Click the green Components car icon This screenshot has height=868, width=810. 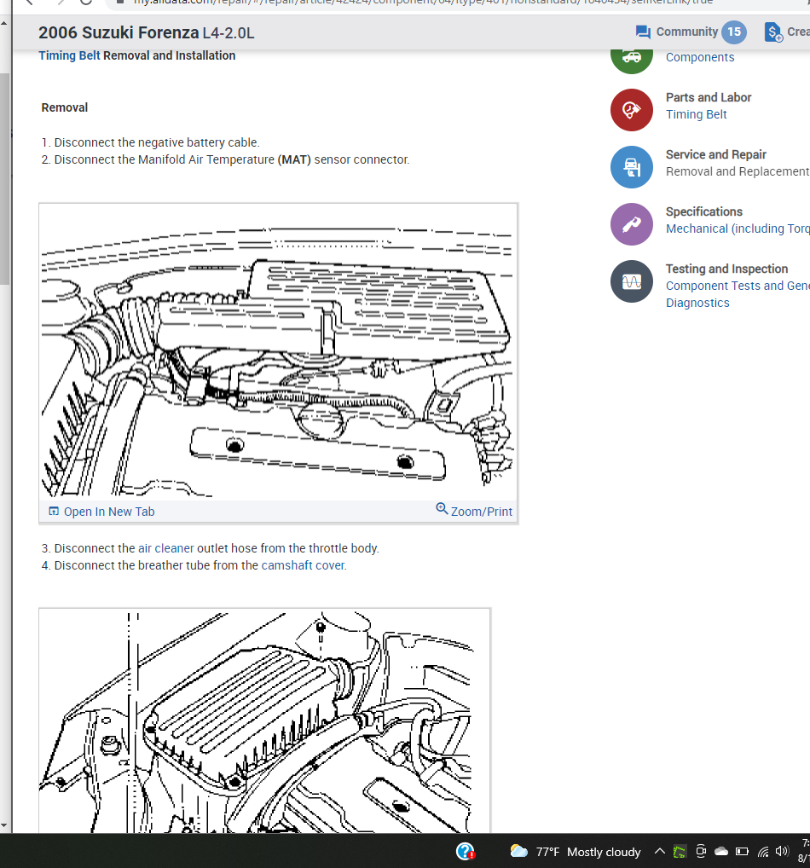coord(632,60)
